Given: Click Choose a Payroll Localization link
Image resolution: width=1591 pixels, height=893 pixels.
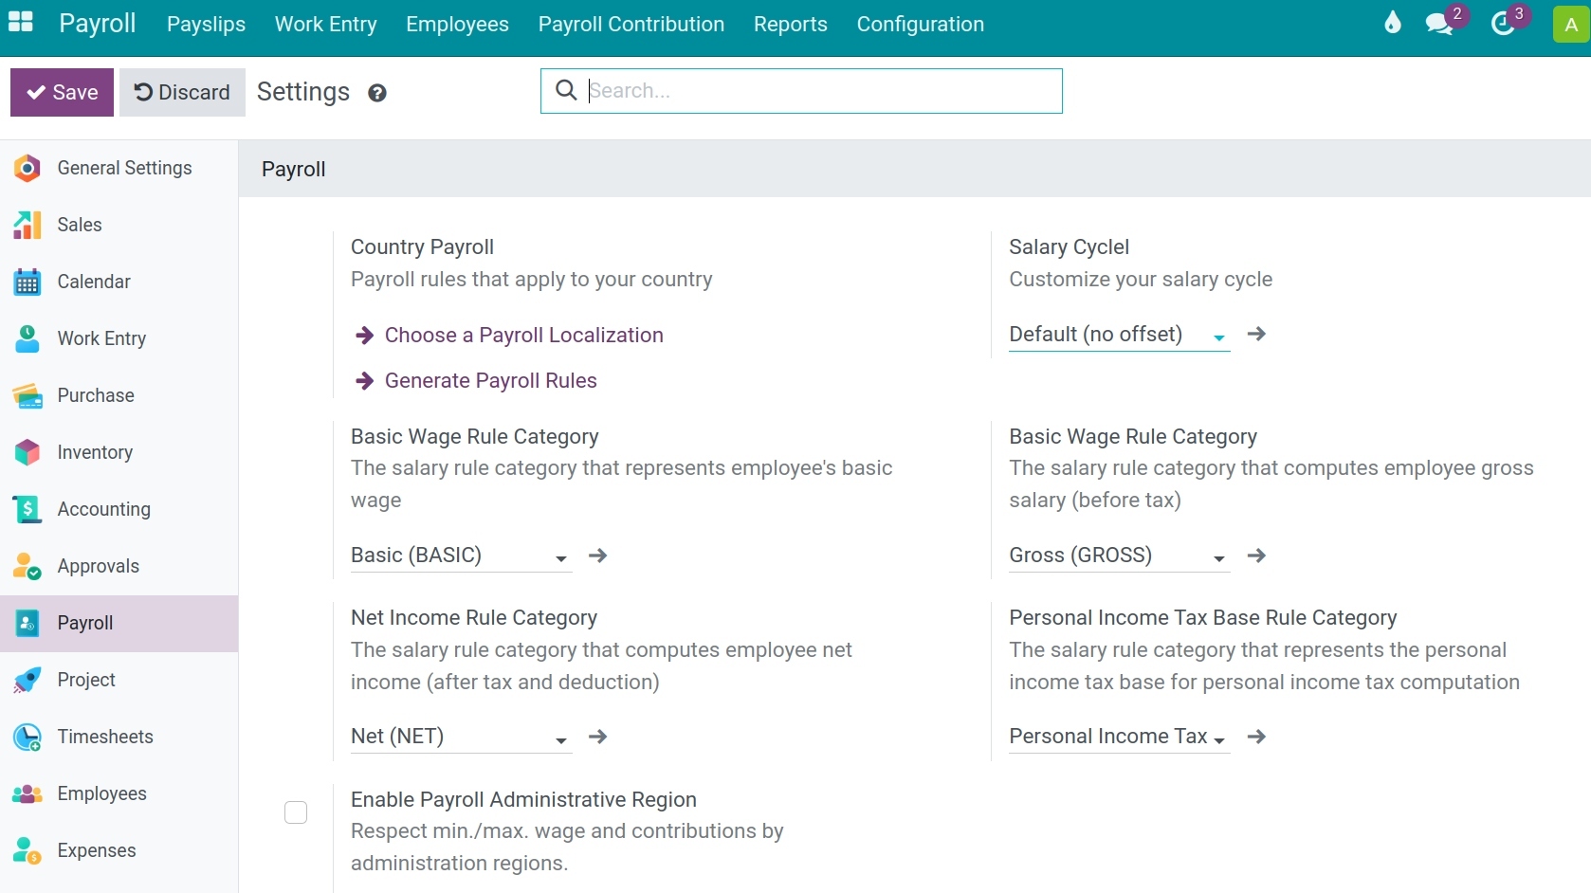Looking at the screenshot, I should (x=523, y=336).
